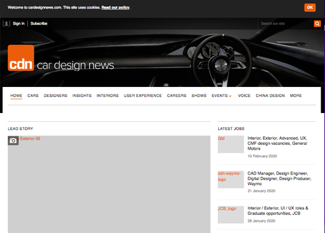
Task: Click the 31 January 2020 date text
Action: click(262, 191)
